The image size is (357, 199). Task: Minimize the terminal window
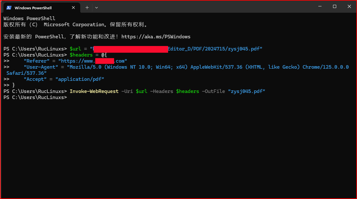(x=320, y=6)
